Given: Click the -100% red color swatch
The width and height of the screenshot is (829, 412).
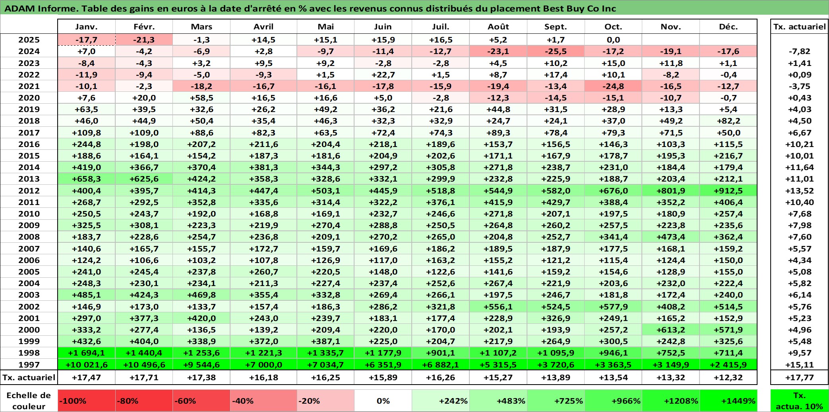Looking at the screenshot, I should click(x=87, y=400).
